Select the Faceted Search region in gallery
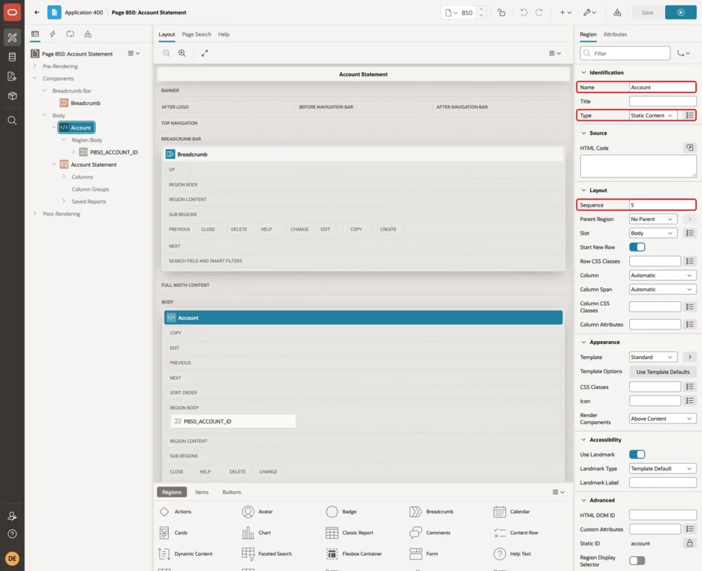 tap(267, 554)
